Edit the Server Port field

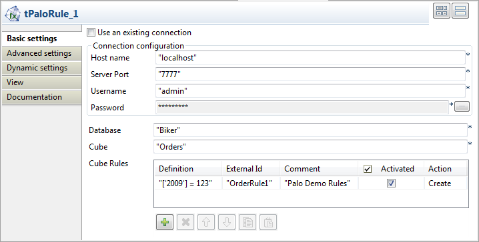click(x=310, y=74)
